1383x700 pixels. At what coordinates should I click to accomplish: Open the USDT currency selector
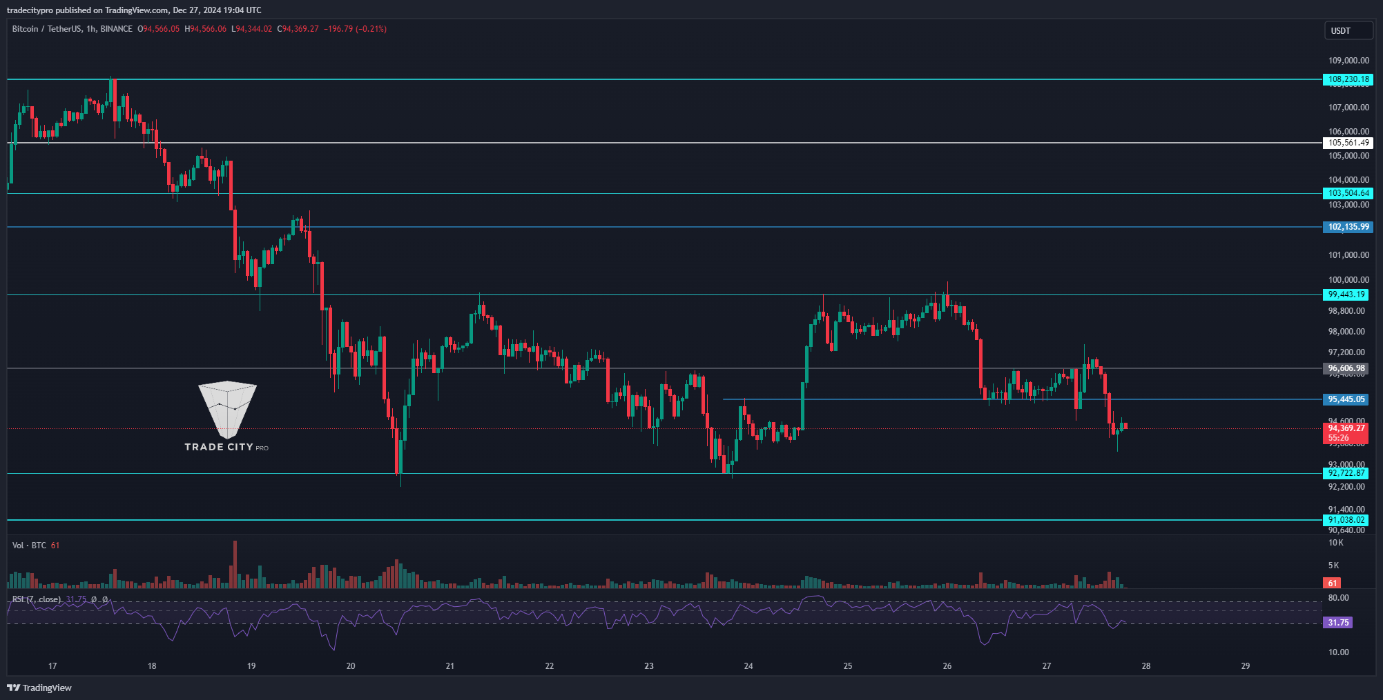tap(1348, 30)
